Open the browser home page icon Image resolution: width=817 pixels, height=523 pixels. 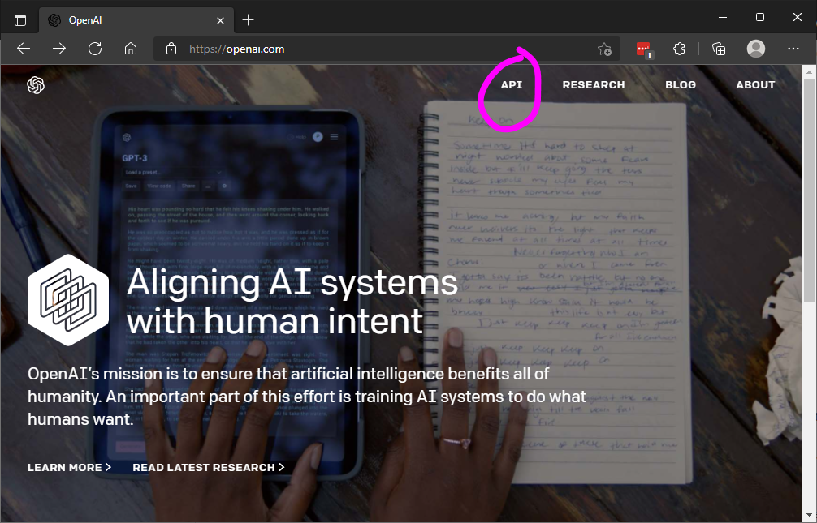click(x=131, y=49)
